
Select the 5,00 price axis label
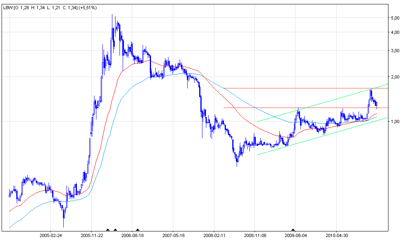pyautogui.click(x=395, y=18)
